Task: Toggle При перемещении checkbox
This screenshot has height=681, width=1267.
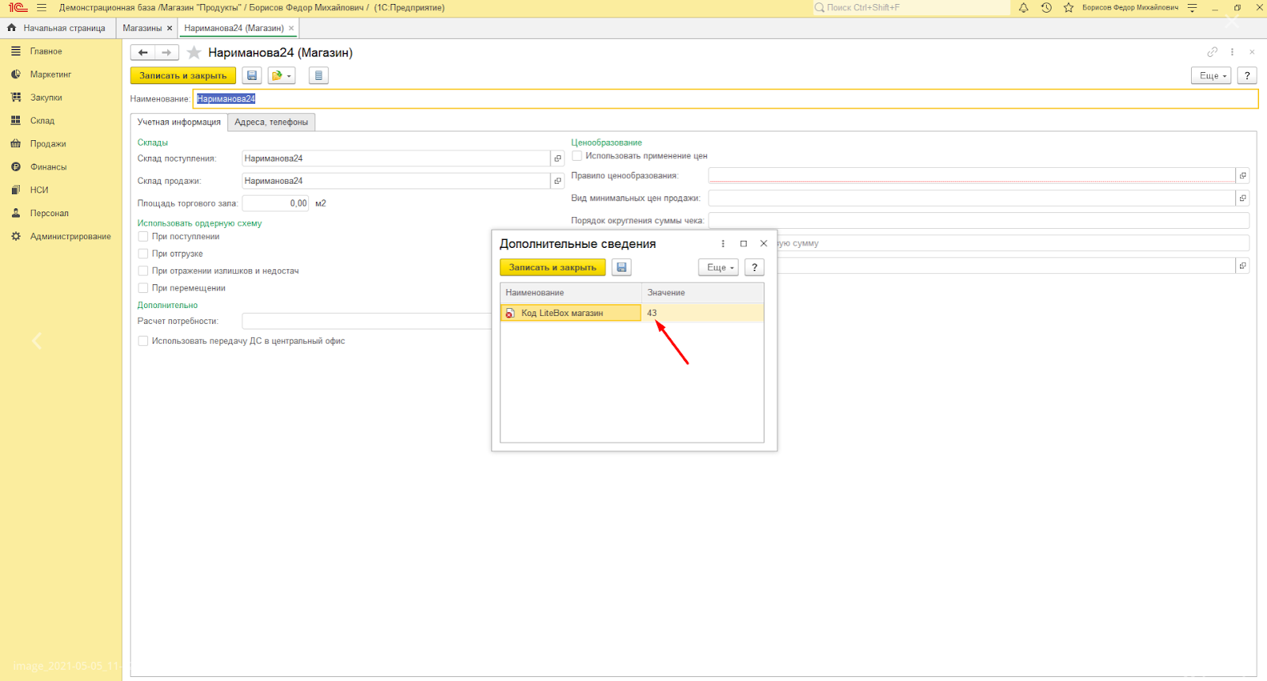Action: click(x=143, y=288)
